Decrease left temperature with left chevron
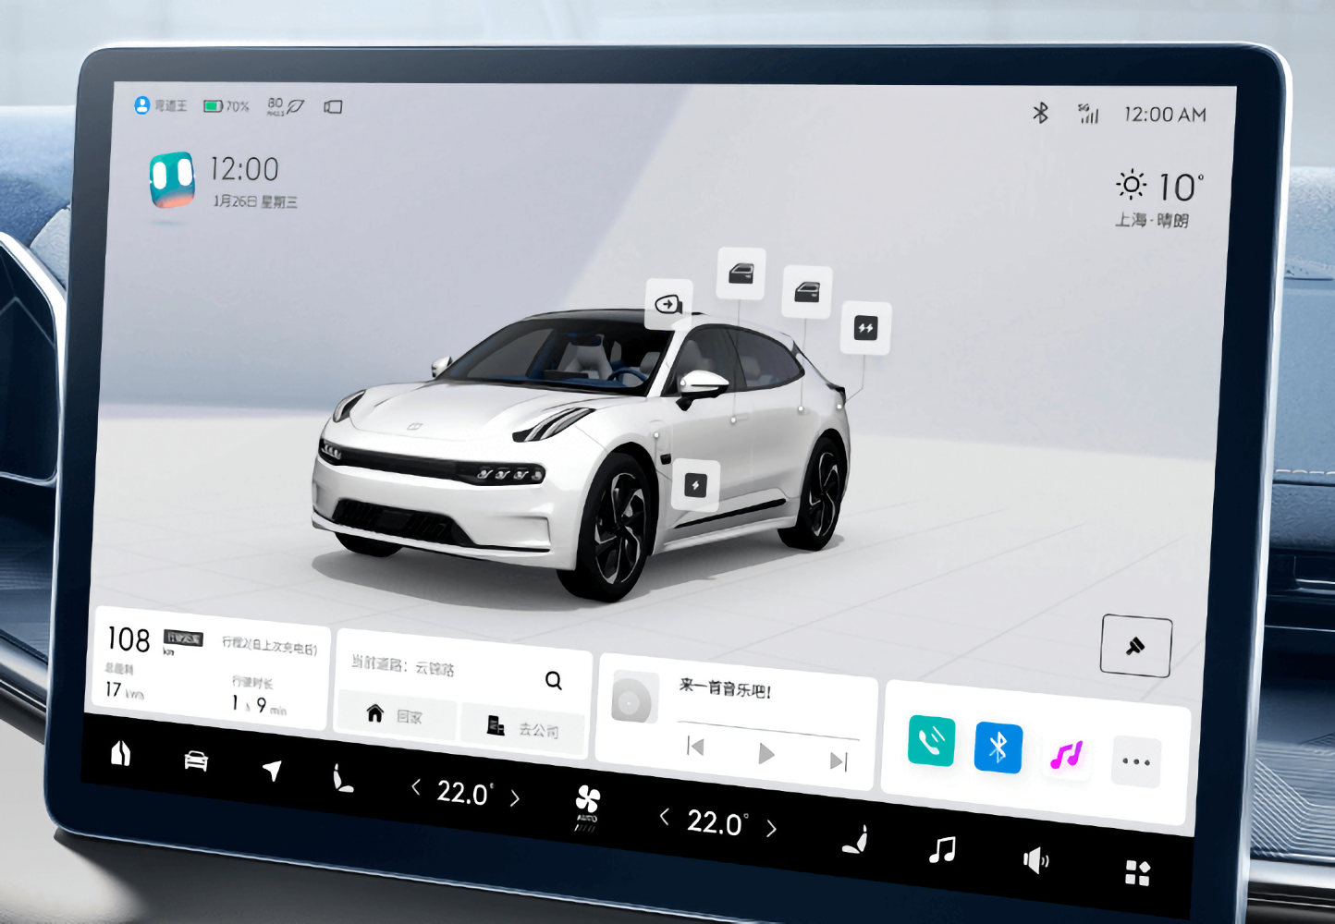 pos(416,787)
